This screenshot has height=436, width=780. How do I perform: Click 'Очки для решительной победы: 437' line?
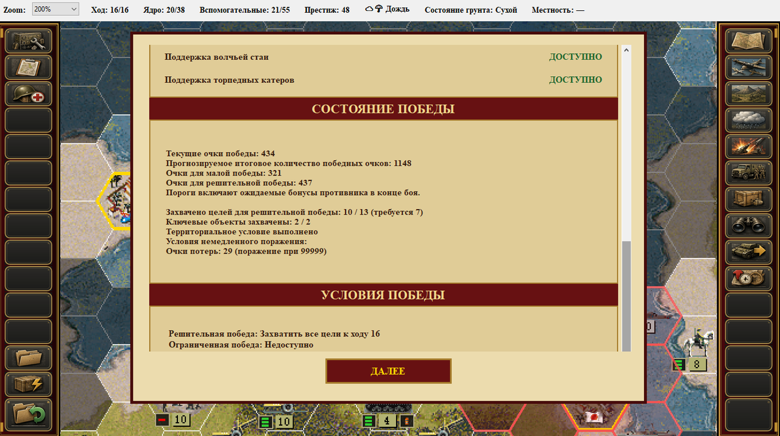point(239,183)
